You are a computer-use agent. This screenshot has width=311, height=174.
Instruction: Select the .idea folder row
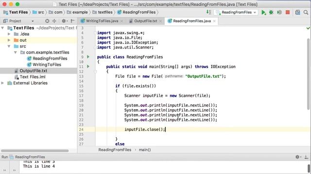coord(38,34)
